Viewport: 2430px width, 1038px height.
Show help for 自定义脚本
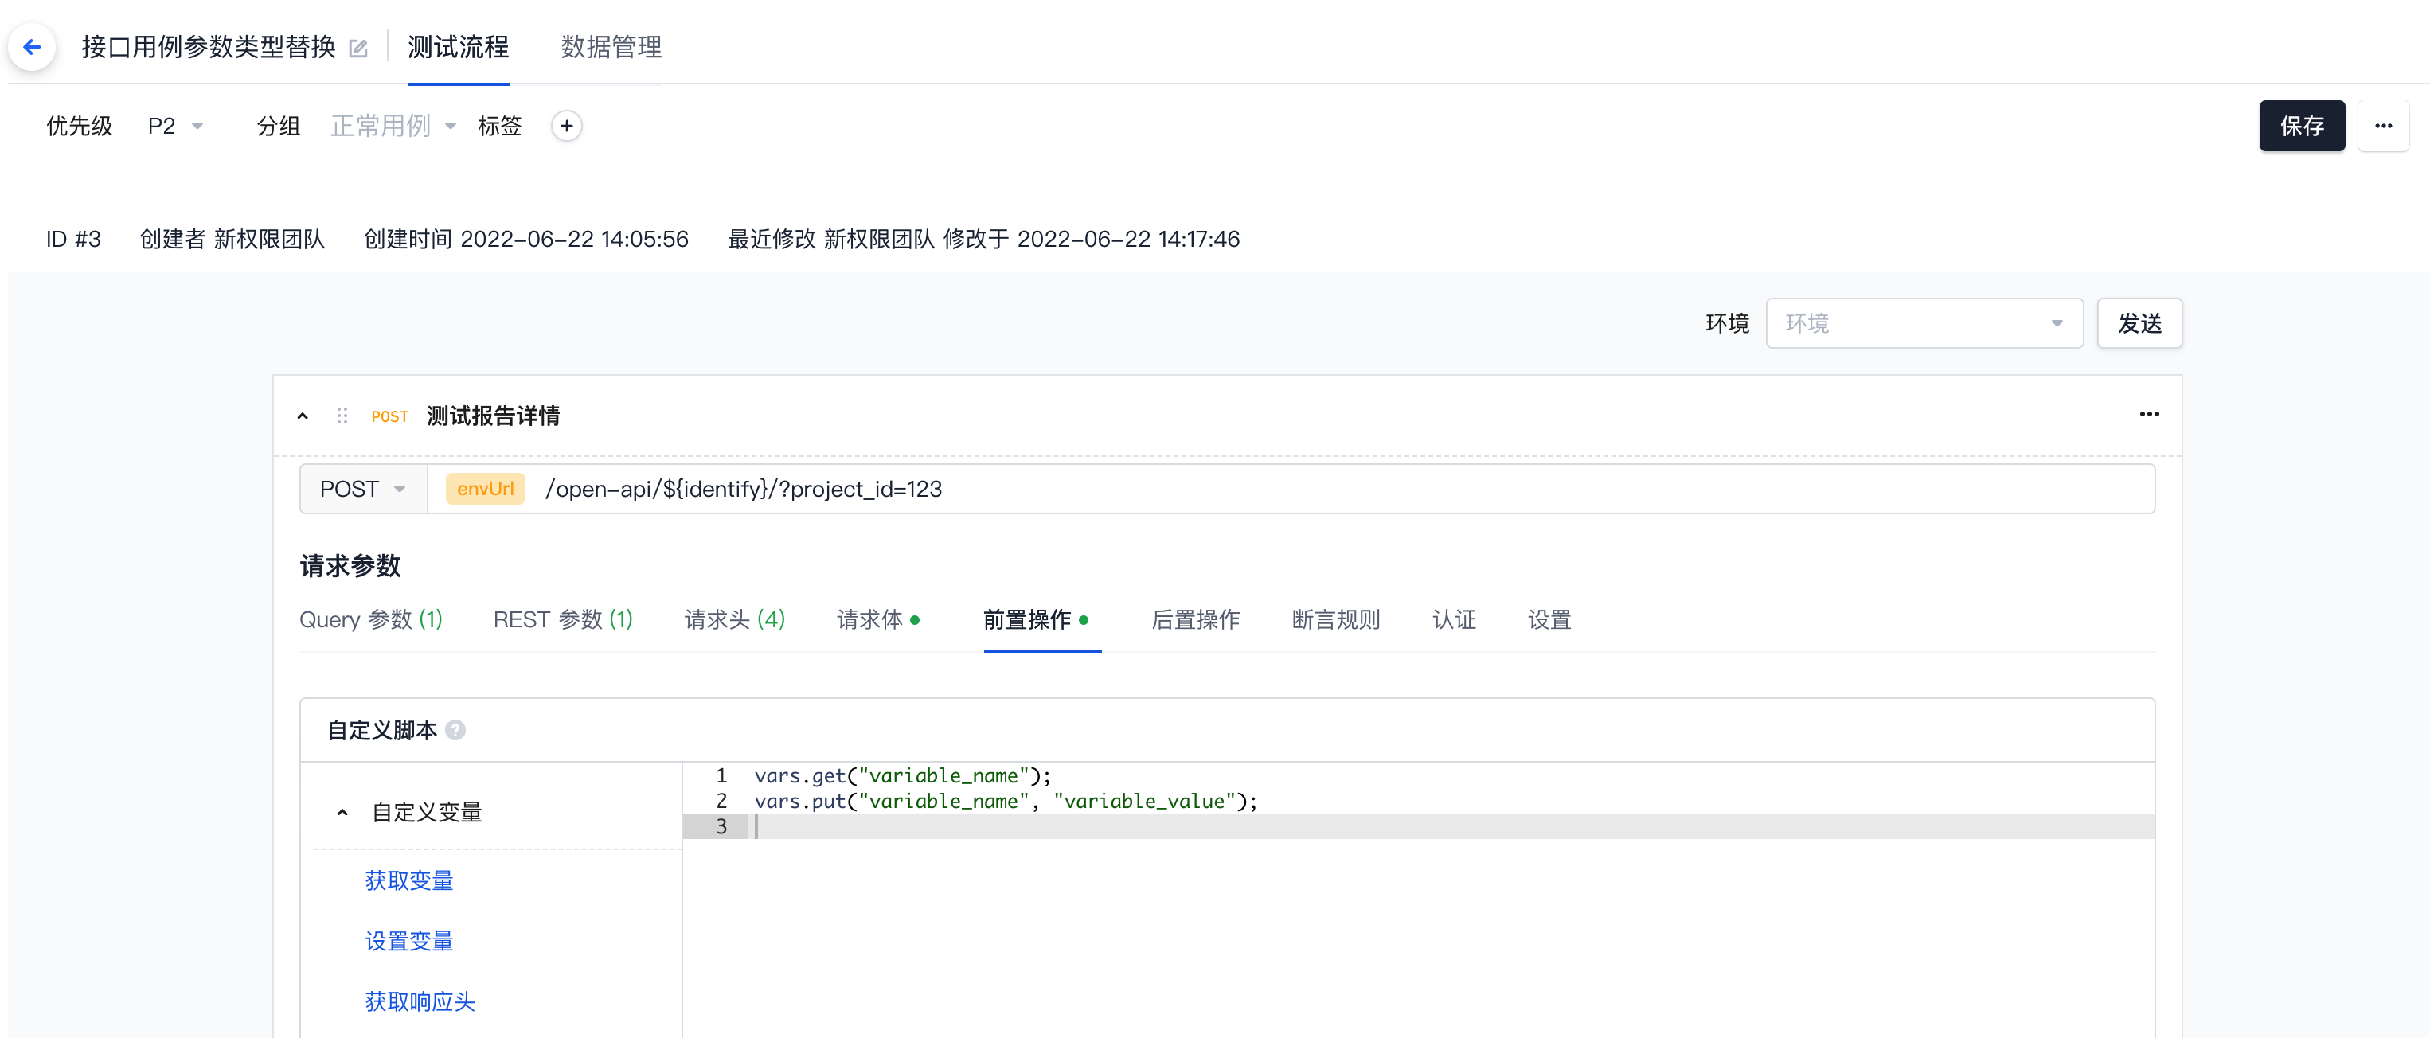tap(455, 730)
